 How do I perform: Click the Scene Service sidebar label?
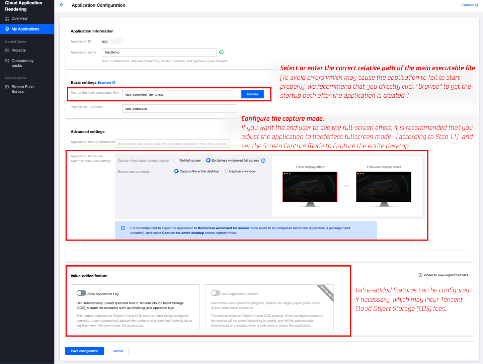click(x=15, y=78)
